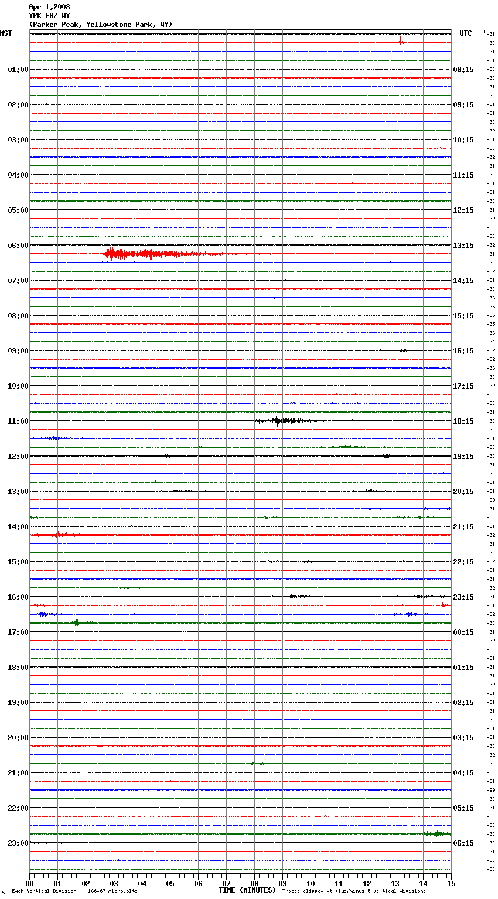498x899 pixels.
Task: Select the 03:00 MST row label
Action: [x=18, y=140]
